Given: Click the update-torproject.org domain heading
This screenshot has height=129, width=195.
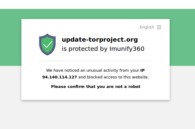Looking at the screenshot, I should coord(100,40).
